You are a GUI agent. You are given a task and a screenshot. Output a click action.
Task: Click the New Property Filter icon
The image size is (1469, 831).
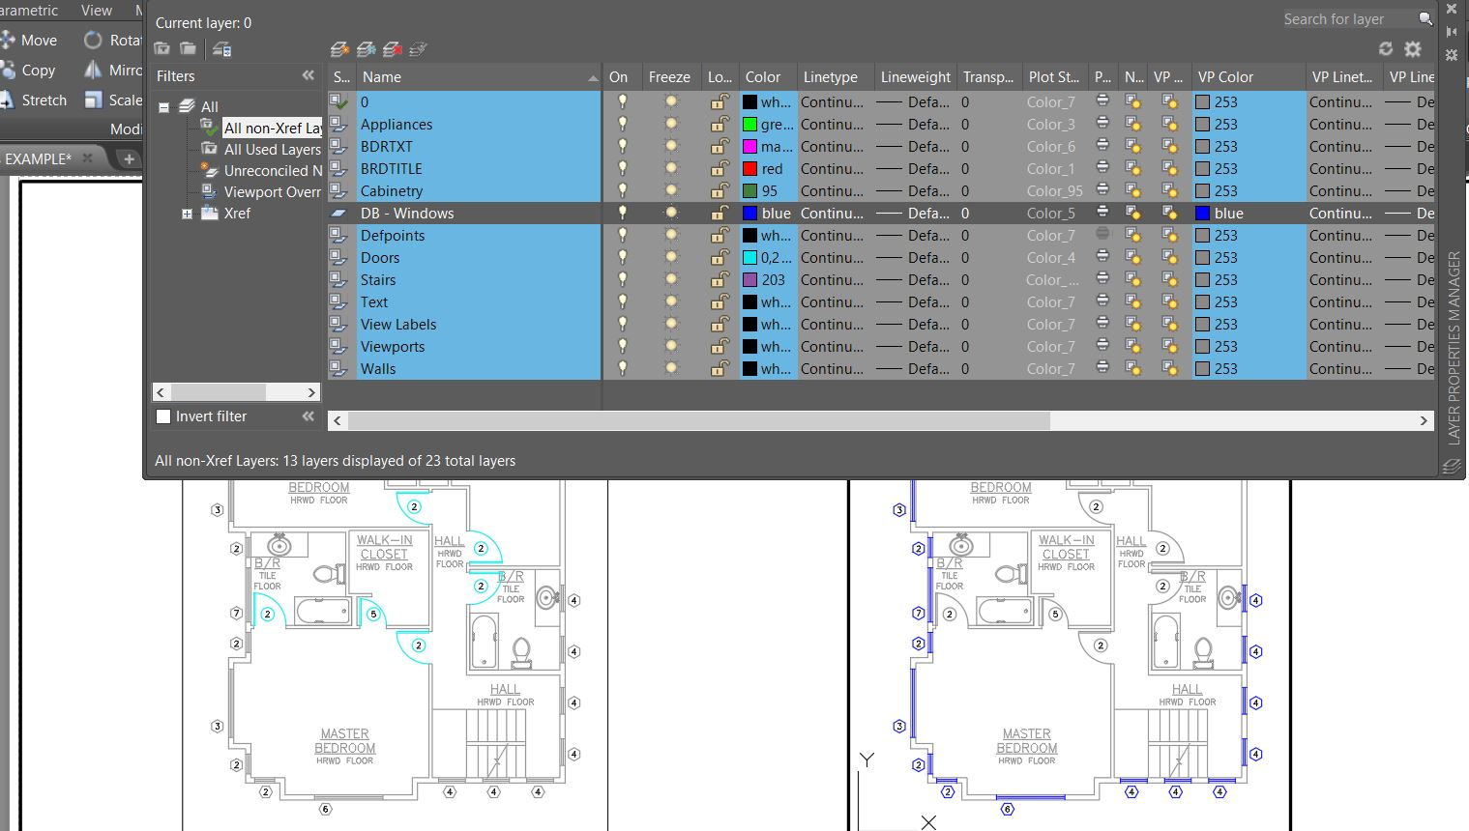(162, 49)
